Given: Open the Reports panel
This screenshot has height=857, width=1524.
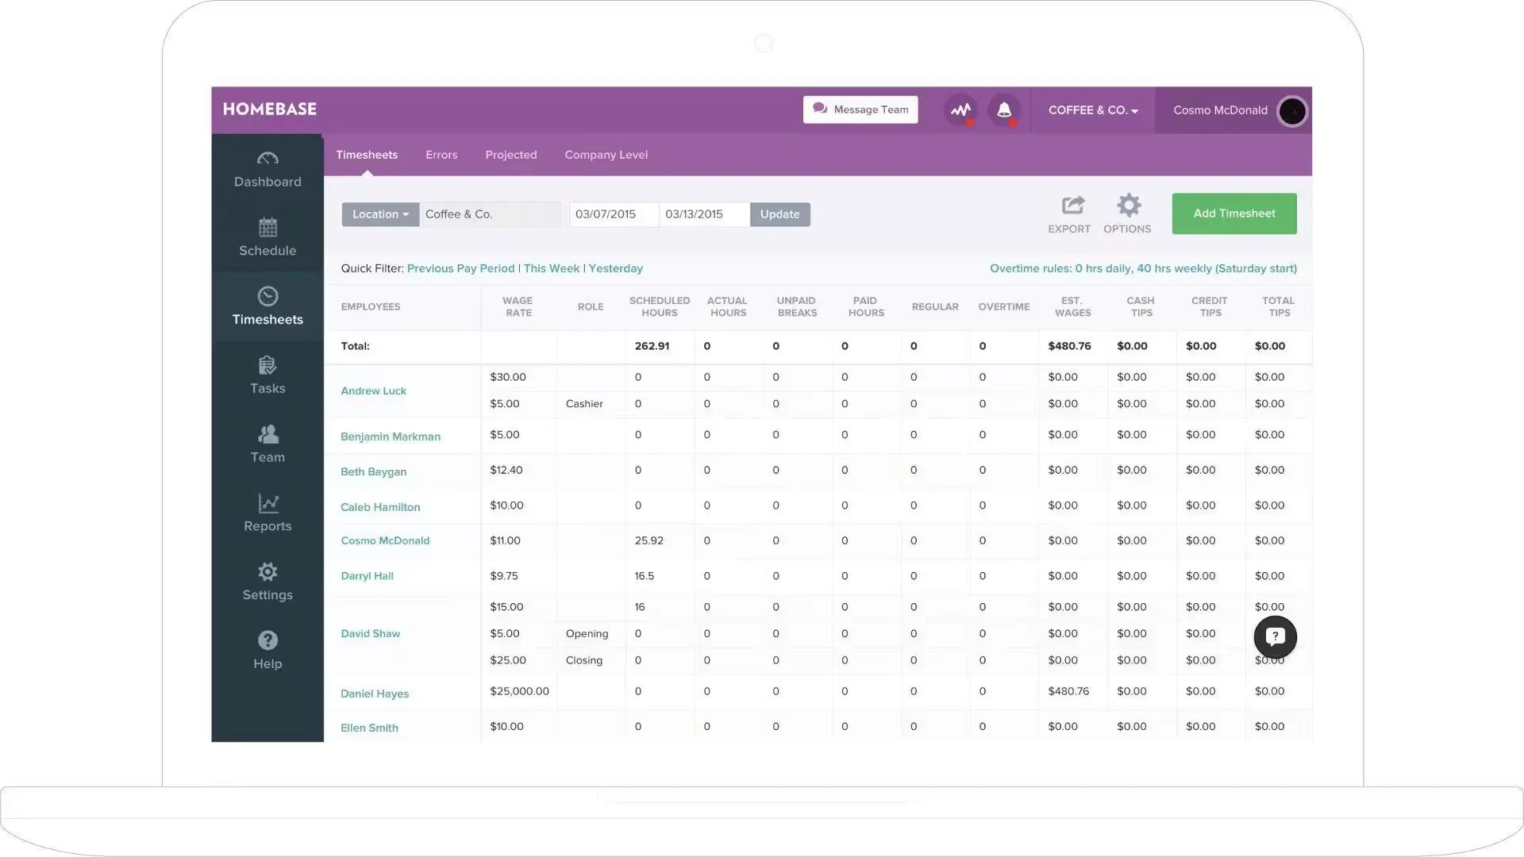Looking at the screenshot, I should point(267,511).
